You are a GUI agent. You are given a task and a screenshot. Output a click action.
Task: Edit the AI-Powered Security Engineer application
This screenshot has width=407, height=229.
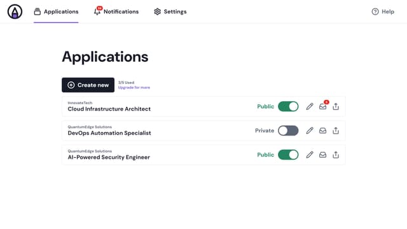310,155
